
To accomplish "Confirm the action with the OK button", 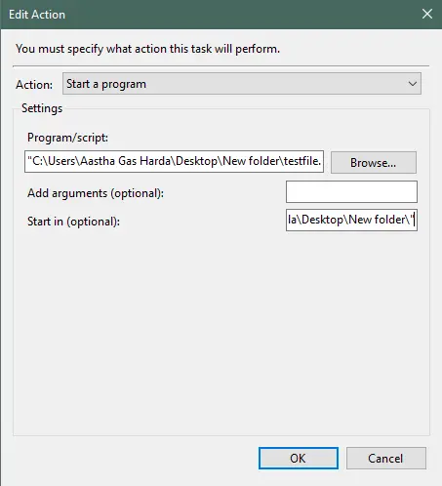I will (299, 459).
